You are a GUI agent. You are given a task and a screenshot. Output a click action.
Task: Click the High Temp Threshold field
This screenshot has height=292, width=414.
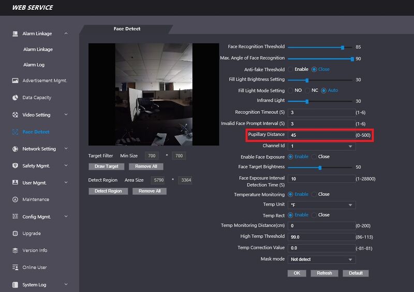(x=321, y=237)
